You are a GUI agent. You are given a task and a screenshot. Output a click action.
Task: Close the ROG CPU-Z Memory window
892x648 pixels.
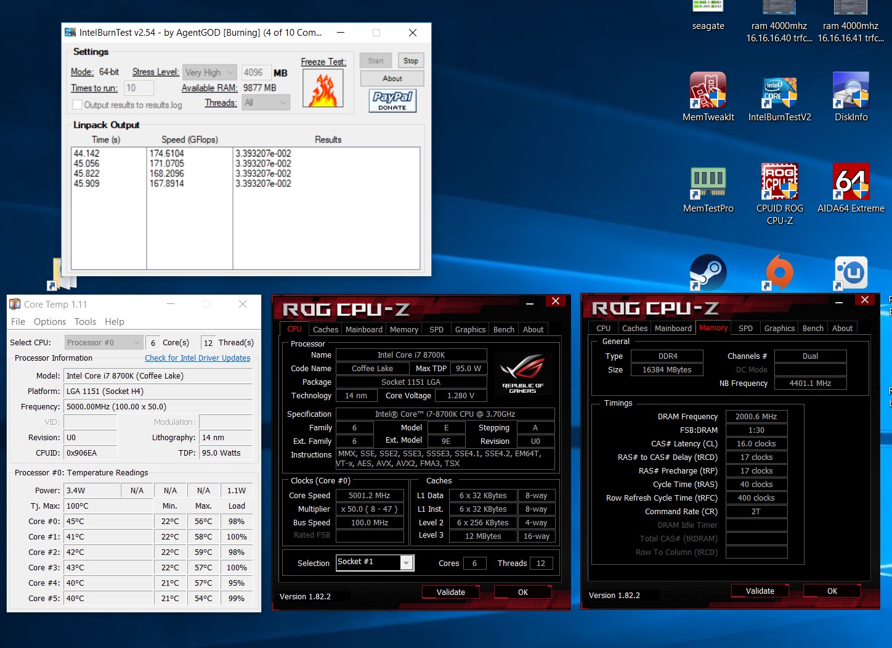click(865, 300)
